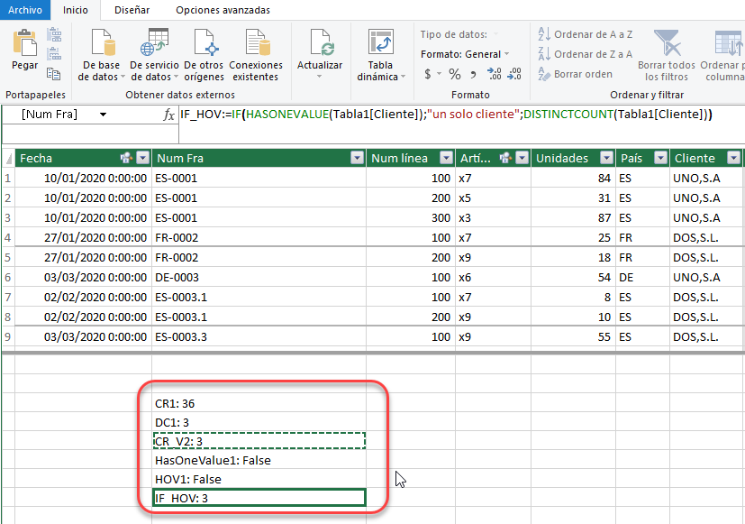Click Unidades value 87
The width and height of the screenshot is (745, 524).
573,217
